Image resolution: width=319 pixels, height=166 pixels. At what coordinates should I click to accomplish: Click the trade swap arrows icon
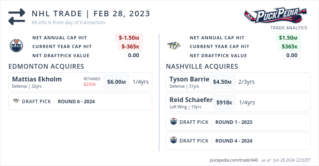click(17, 17)
